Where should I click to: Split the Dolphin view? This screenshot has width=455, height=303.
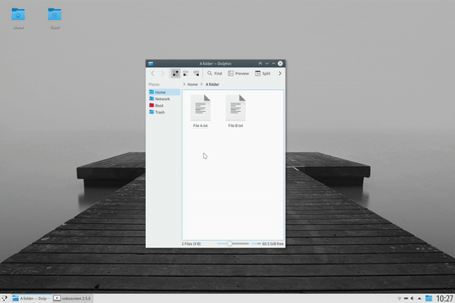pyautogui.click(x=263, y=73)
